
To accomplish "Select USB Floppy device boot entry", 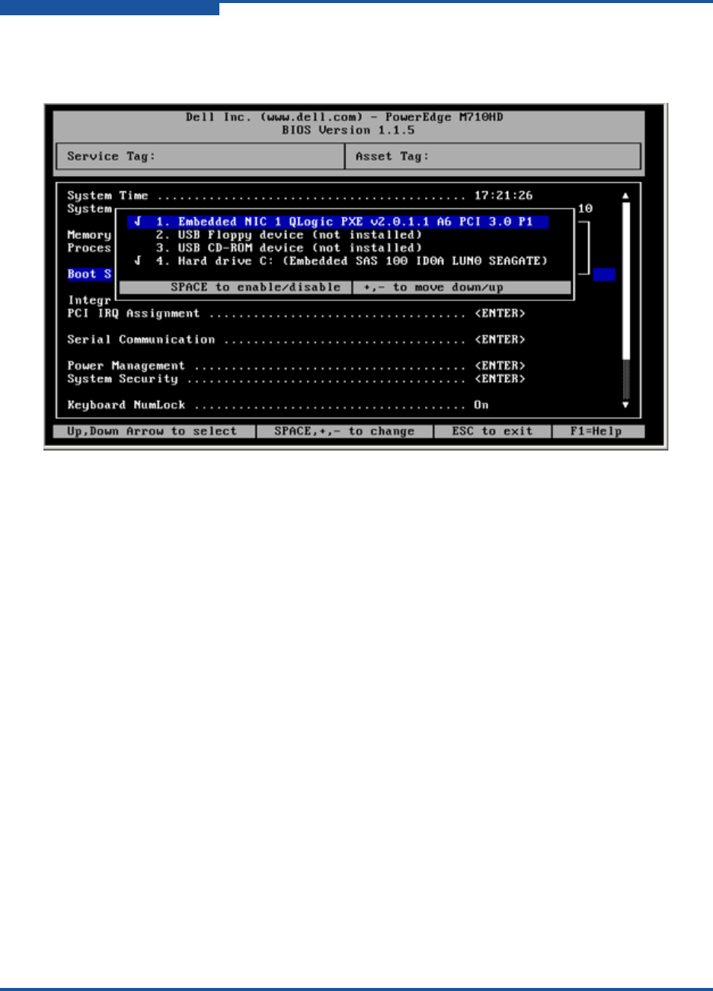I will [x=289, y=235].
